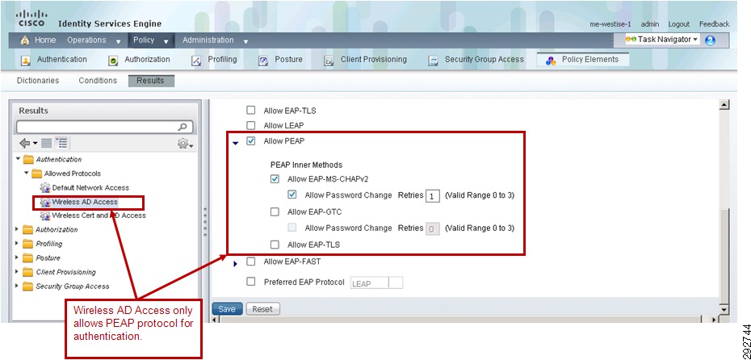Screen dimensions: 751x360
Task: Click the EAP-MS-CHAPv2 Retries field
Action: pyautogui.click(x=433, y=196)
